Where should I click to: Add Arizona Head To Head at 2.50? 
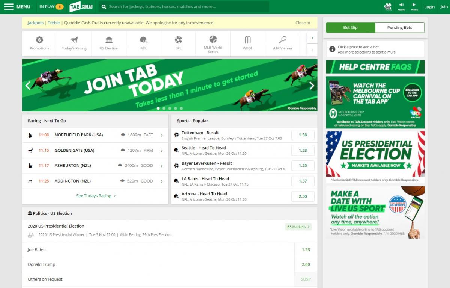[303, 196]
